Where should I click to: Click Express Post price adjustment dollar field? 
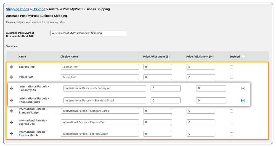[158, 67]
